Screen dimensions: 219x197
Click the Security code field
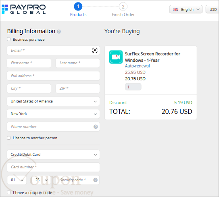click(78, 180)
